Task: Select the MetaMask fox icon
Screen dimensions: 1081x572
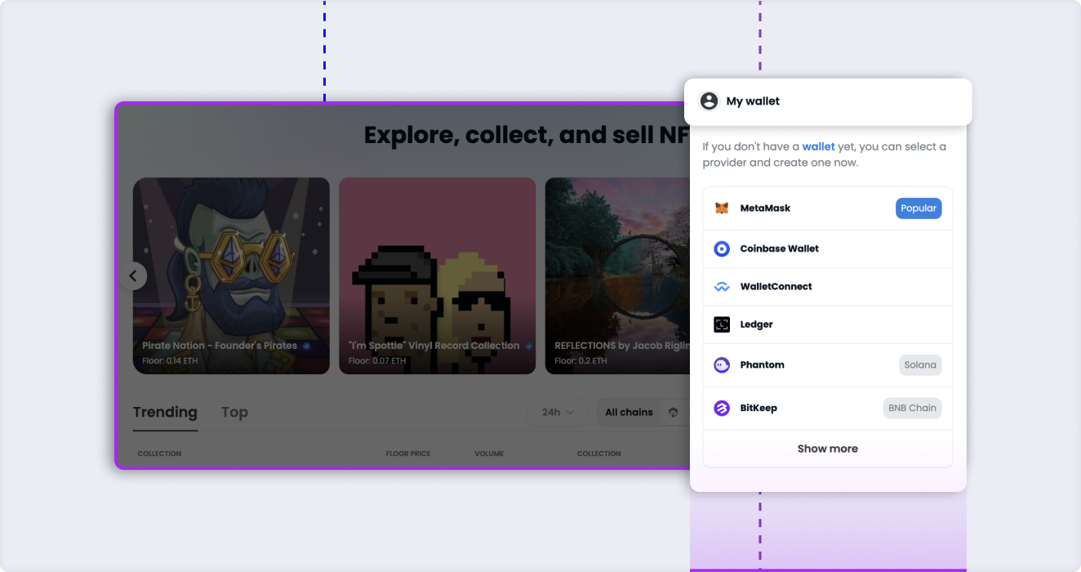Action: [722, 208]
